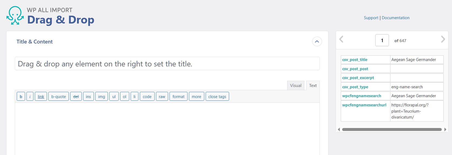Open the Documentation link
Screen dimensions: 452x155
[396, 18]
